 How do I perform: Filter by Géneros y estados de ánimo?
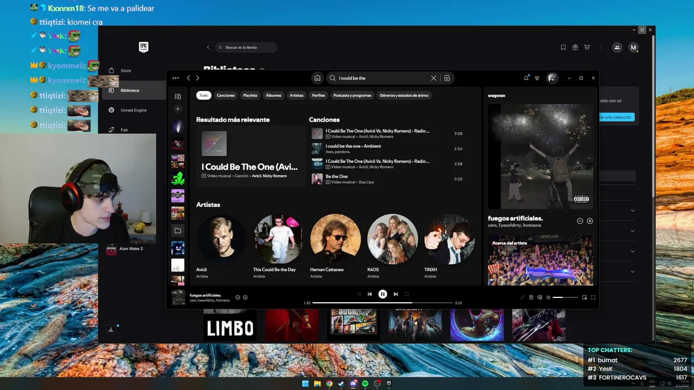coord(404,95)
